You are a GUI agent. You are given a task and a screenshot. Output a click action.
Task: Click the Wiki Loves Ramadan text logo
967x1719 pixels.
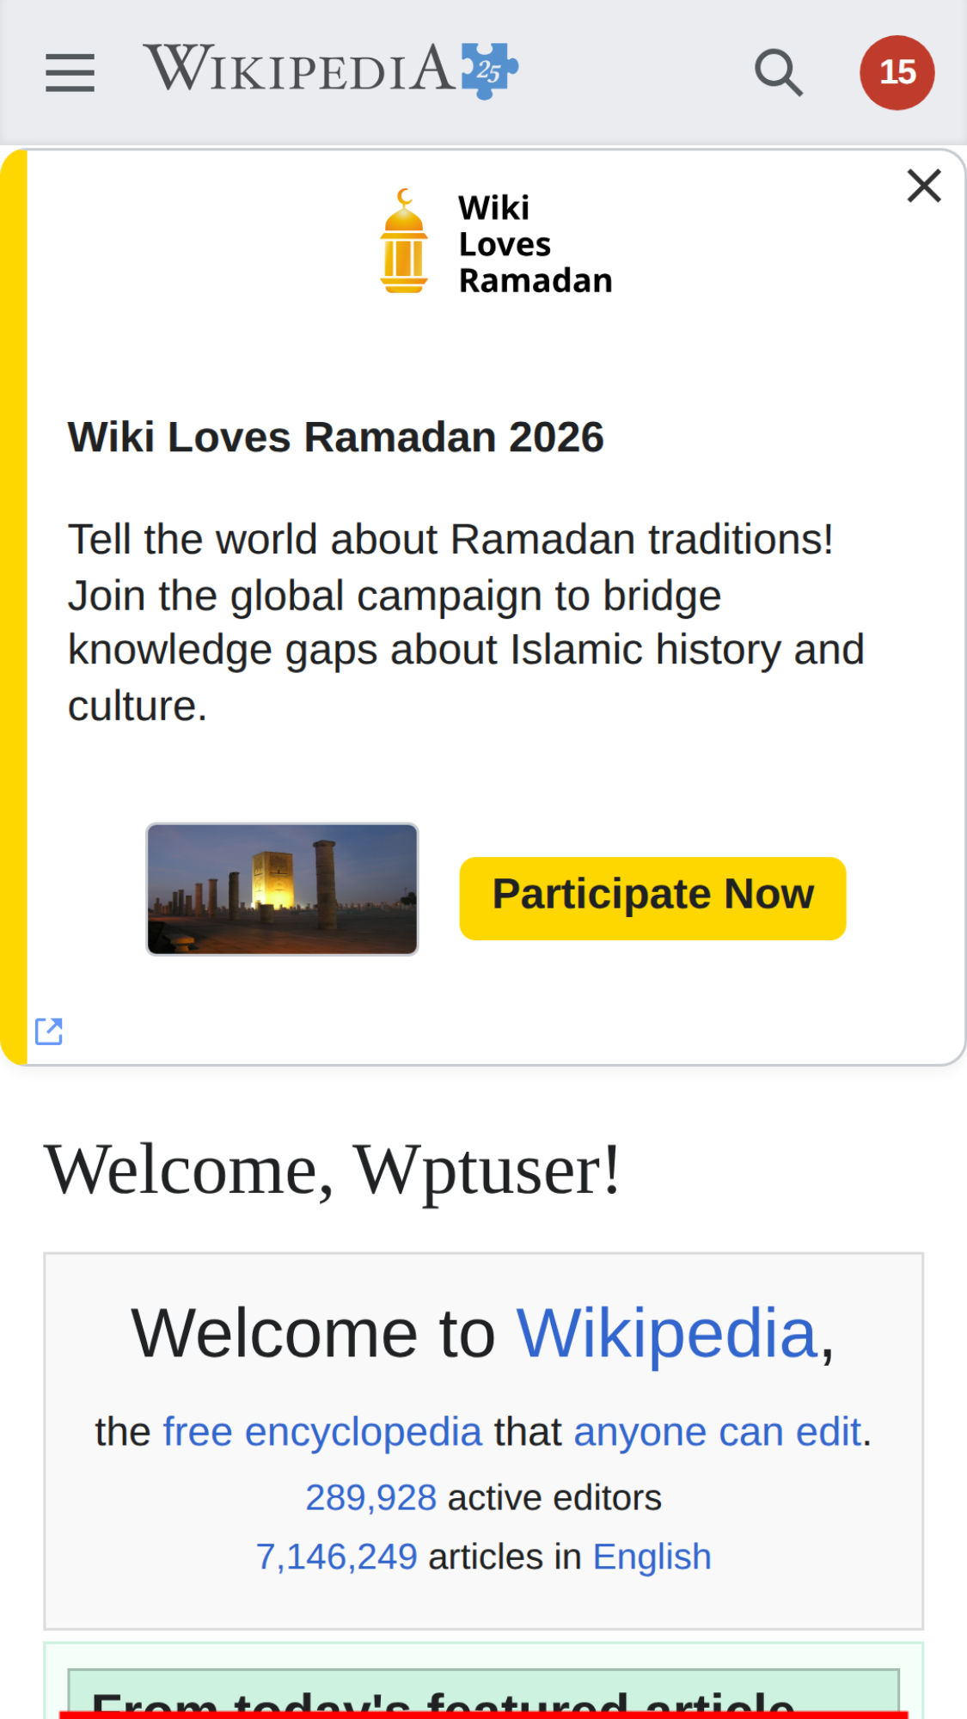[x=535, y=244]
